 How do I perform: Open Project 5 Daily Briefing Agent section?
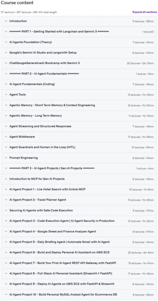(x=79, y=242)
